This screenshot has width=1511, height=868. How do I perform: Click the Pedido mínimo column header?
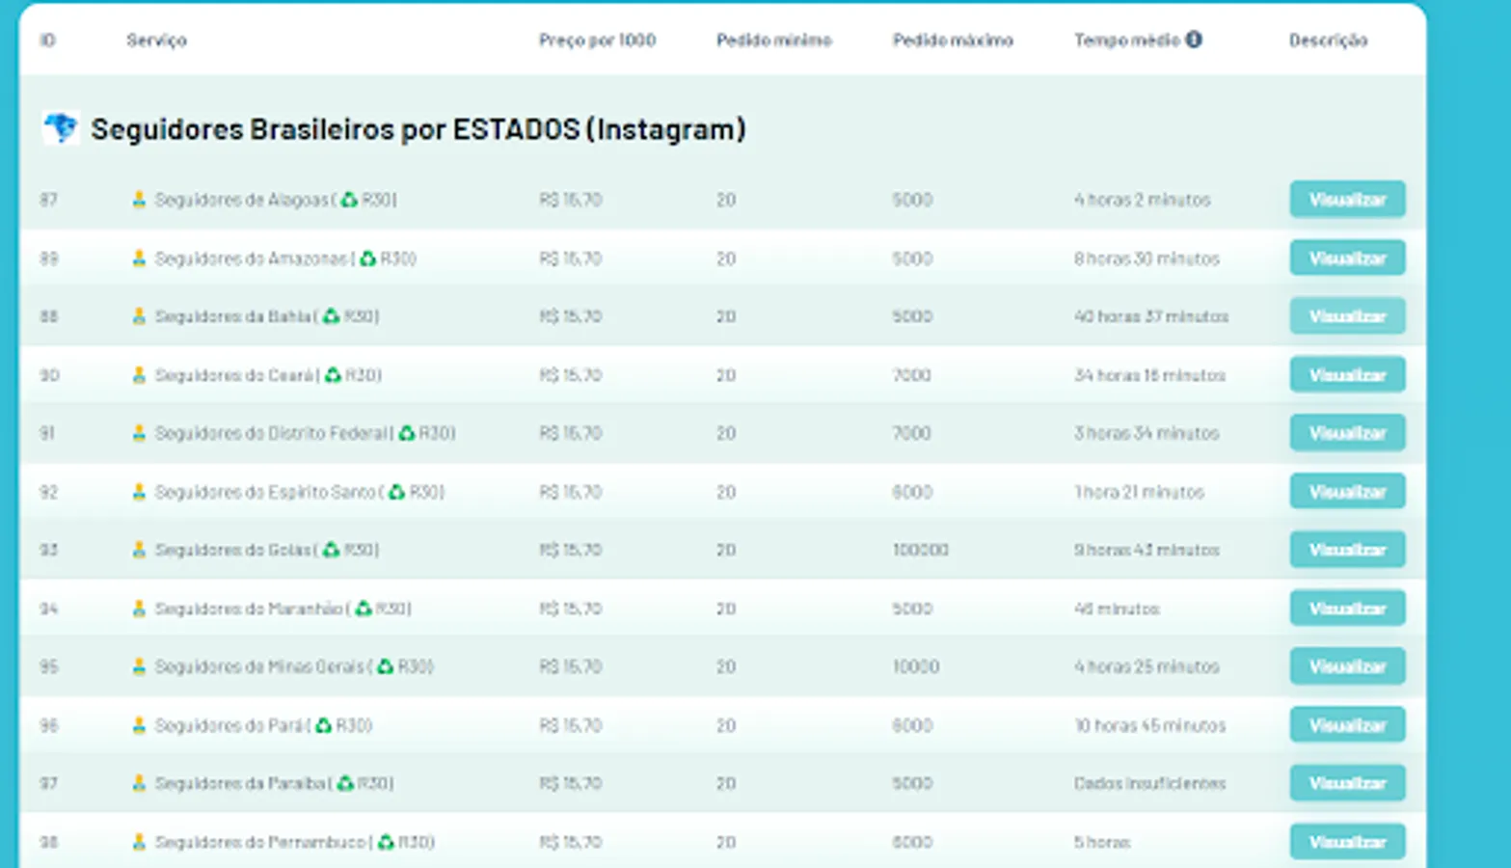[x=773, y=40]
